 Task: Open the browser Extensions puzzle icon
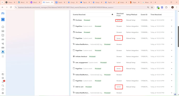(x=166, y=7)
